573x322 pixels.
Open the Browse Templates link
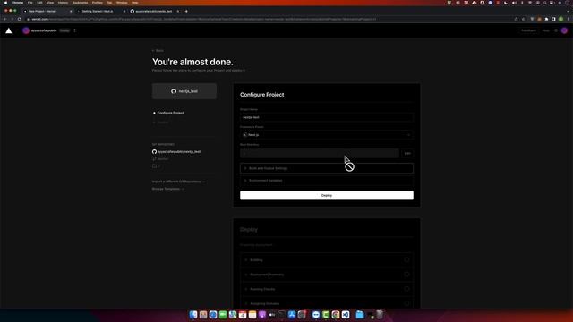(x=168, y=189)
